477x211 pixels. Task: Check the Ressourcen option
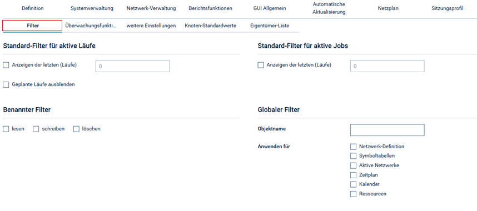353,194
